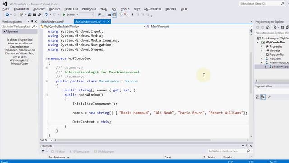Expand the Properties node in Projektmappen-Explorer
The image size is (289, 163).
(x=261, y=46)
